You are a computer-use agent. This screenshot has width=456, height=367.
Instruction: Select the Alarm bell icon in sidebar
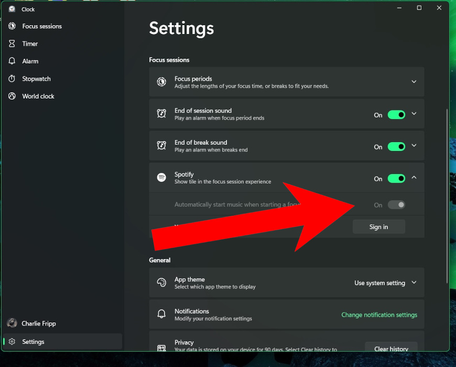pyautogui.click(x=12, y=61)
